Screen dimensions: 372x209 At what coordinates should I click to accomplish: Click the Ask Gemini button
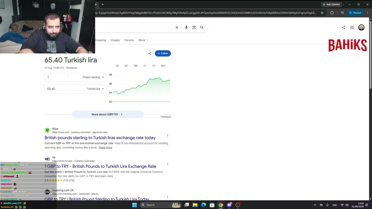pos(331,4)
